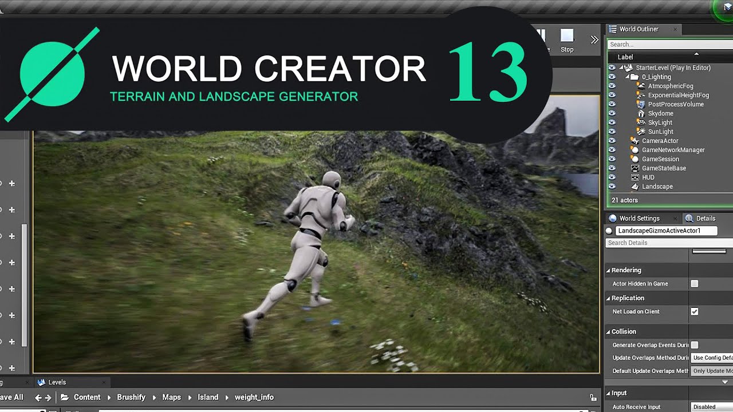Edit the LandscapeGizmoActiveActor1 name field
The image size is (733, 412).
[666, 231]
